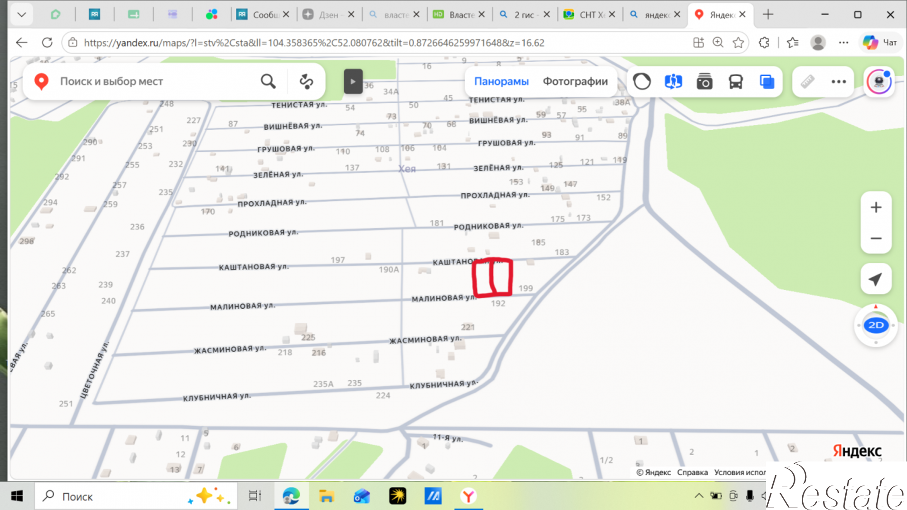Expand the browser tab list chevron
Screen dimensions: 907x510
tap(21, 15)
